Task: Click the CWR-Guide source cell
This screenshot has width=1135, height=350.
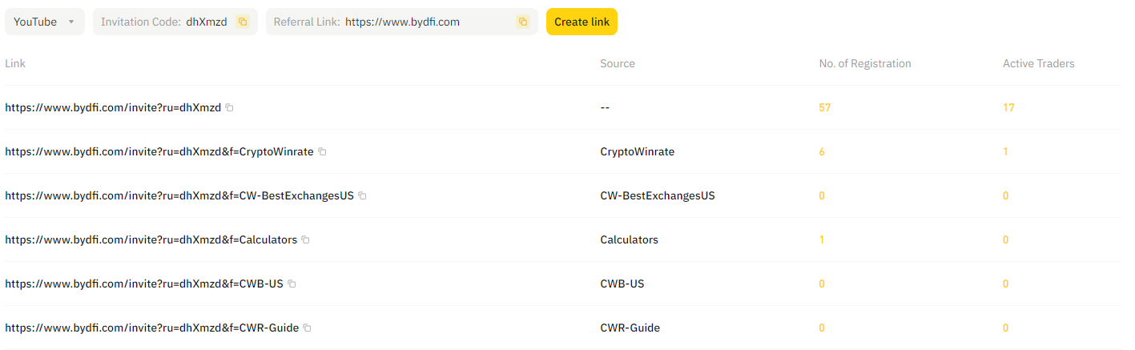Action: tap(630, 328)
